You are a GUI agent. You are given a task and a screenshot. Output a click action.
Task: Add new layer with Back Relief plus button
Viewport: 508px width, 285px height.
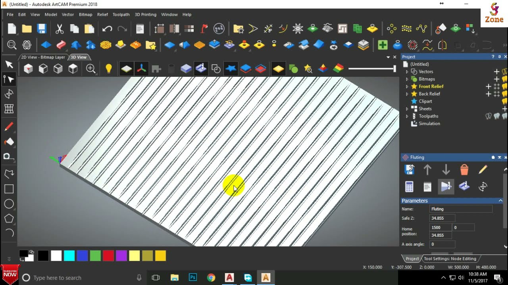pyautogui.click(x=489, y=94)
